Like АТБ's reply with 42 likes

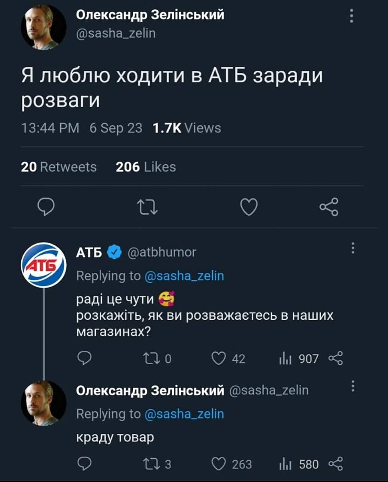(220, 358)
